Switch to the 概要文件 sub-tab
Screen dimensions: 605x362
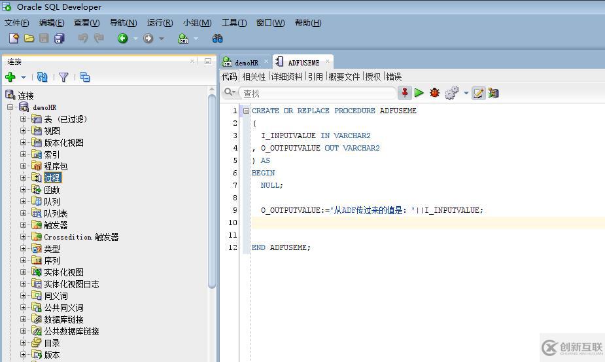pos(344,77)
